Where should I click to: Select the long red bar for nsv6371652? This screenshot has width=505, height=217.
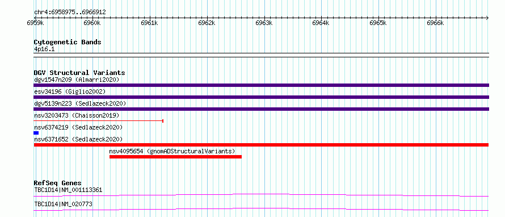tap(261, 145)
